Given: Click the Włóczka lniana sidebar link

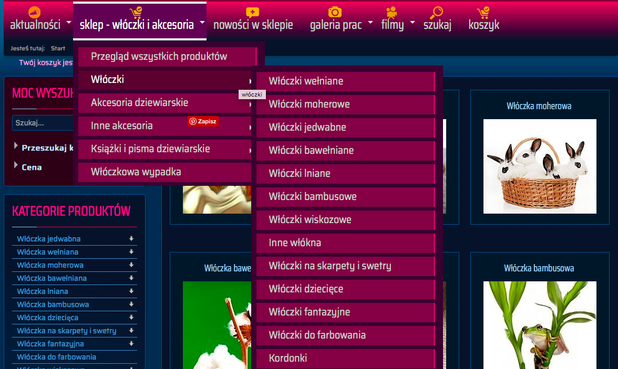Looking at the screenshot, I should click(43, 291).
